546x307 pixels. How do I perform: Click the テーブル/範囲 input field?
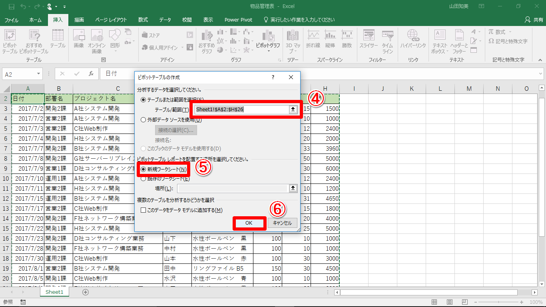(242, 109)
